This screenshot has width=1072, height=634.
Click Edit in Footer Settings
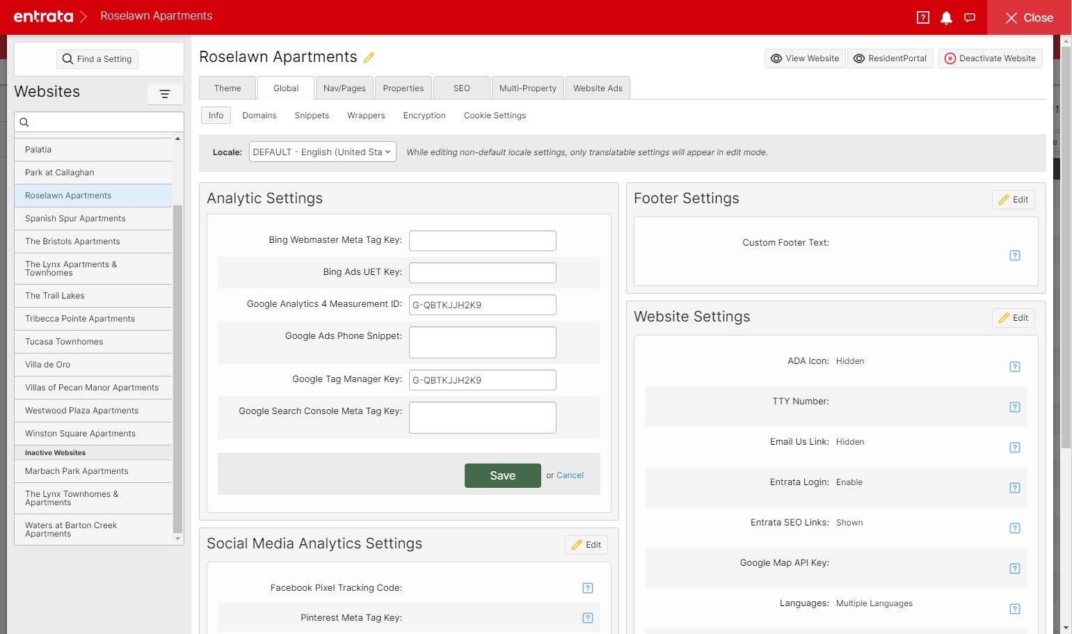click(x=1014, y=200)
